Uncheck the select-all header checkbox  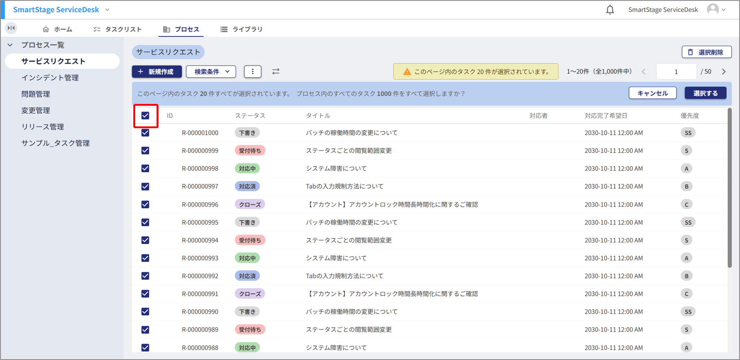[145, 116]
